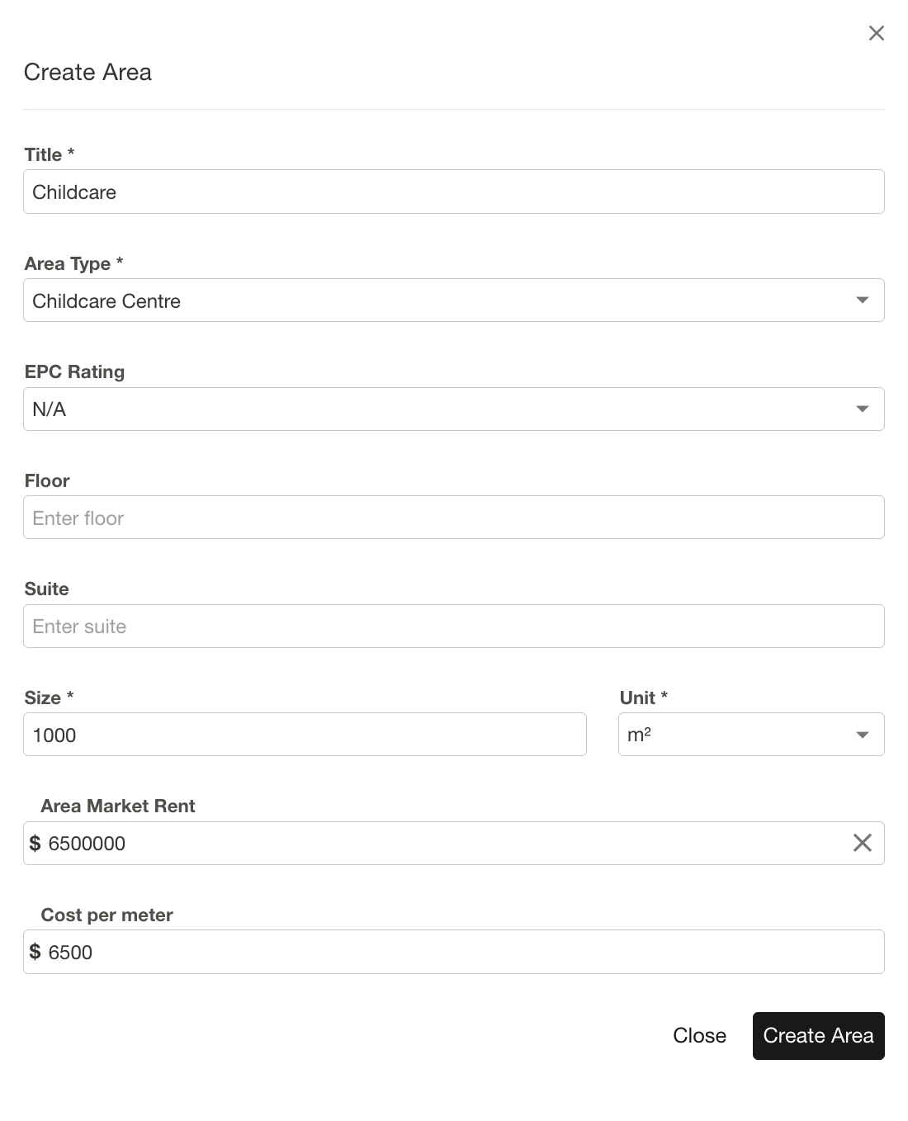Click the dollar sign in Cost per meter

(x=35, y=951)
